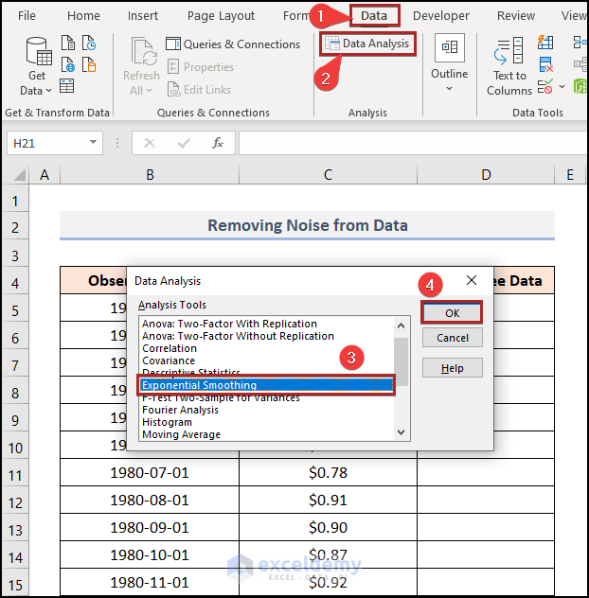Click the Queries & Connections icon

pyautogui.click(x=173, y=44)
